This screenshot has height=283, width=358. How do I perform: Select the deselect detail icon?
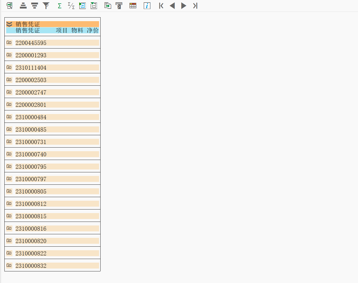click(94, 5)
